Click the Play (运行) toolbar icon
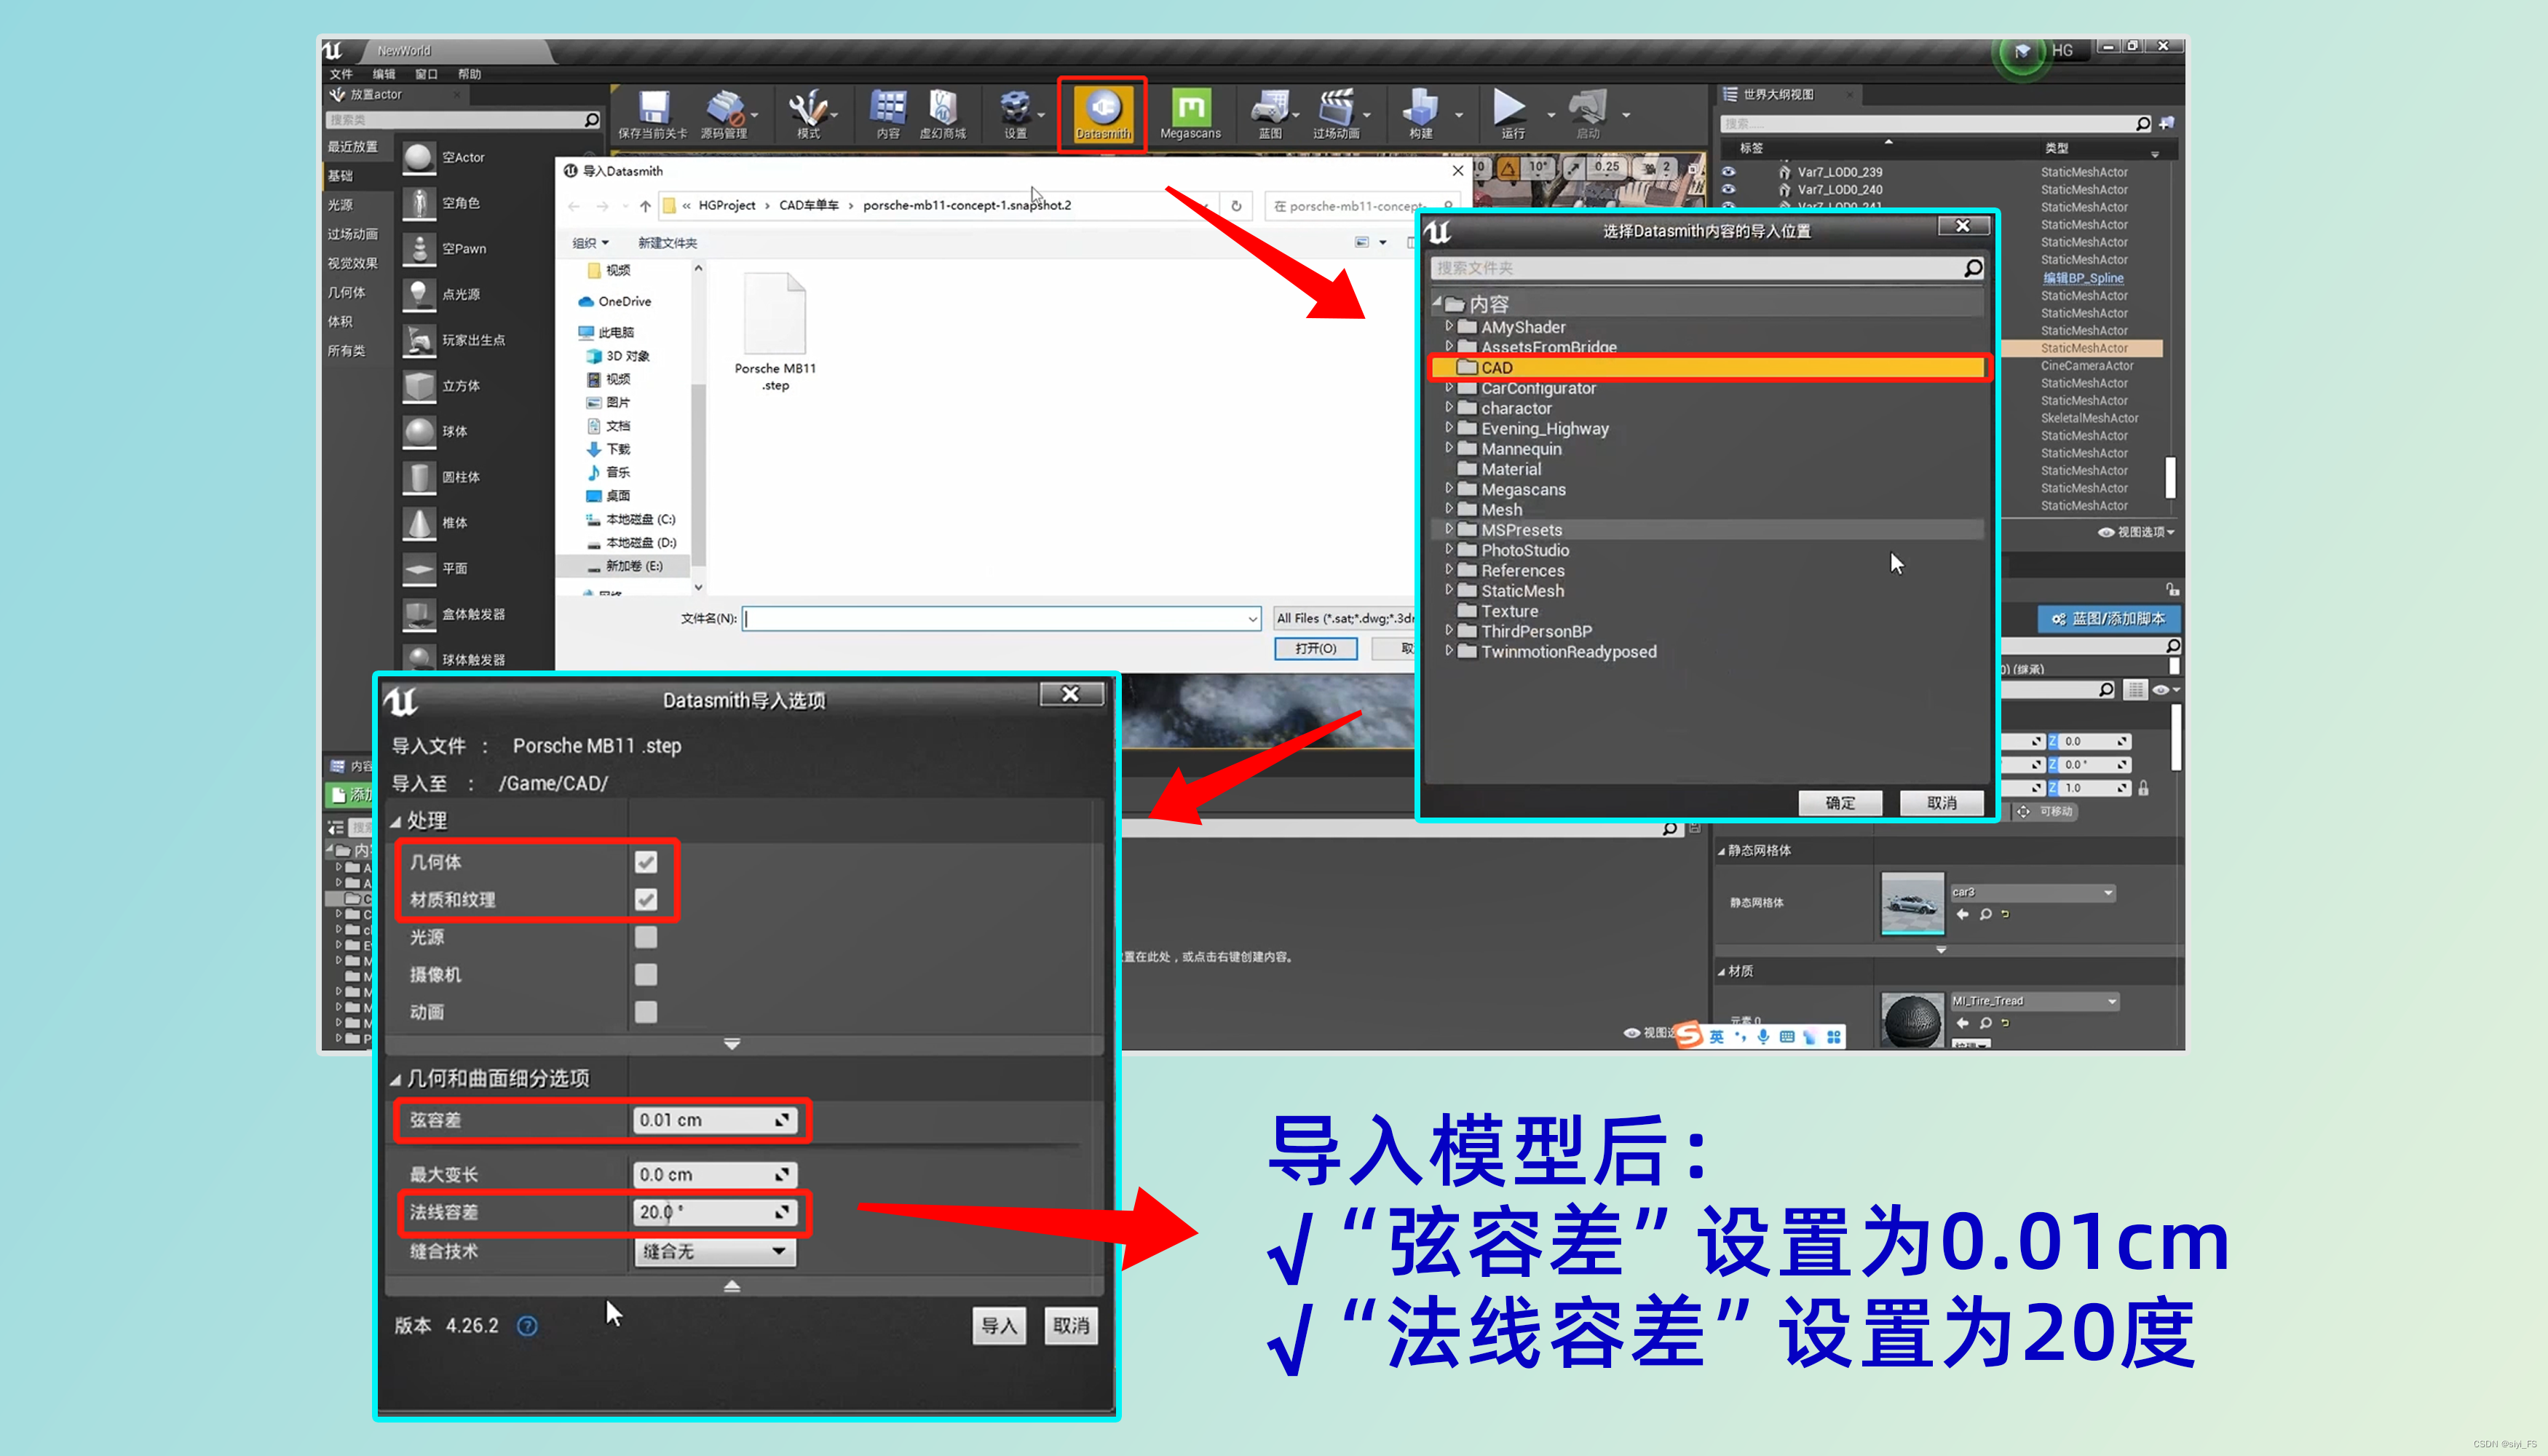The image size is (2548, 1456). pyautogui.click(x=1508, y=107)
